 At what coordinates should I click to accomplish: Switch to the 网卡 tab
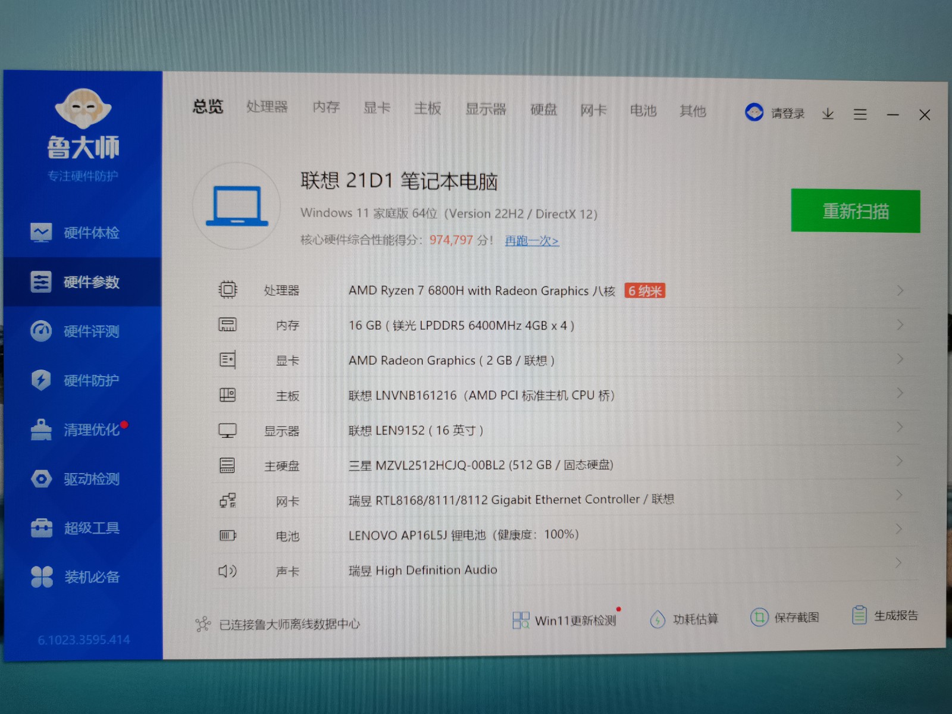593,110
